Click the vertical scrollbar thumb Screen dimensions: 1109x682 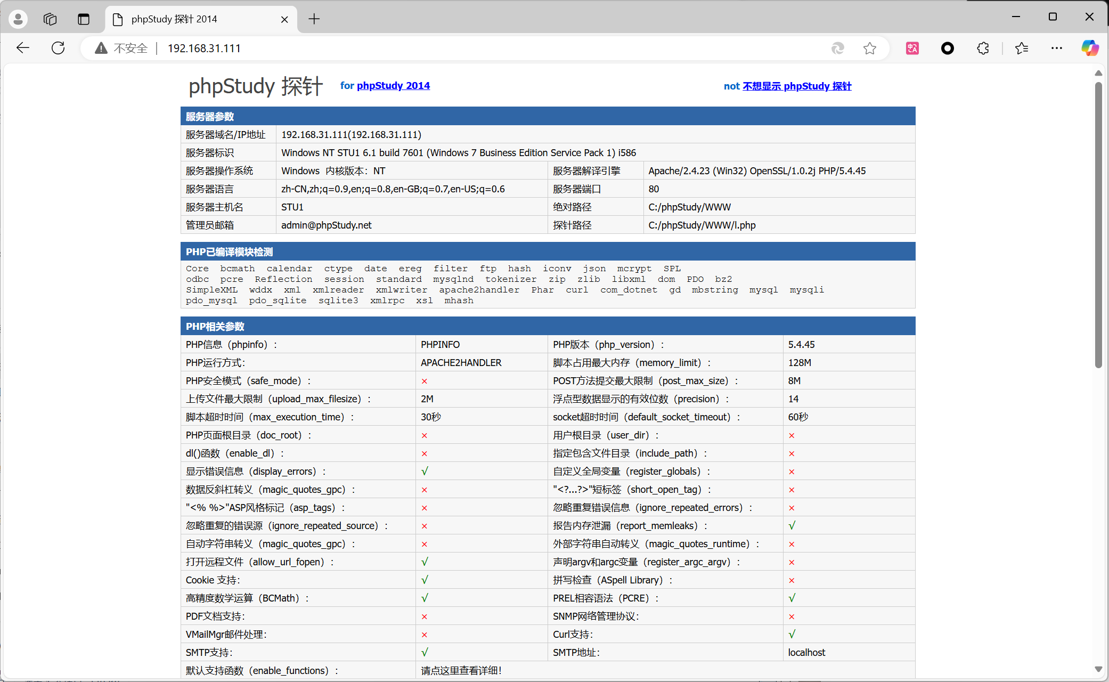tap(1098, 225)
